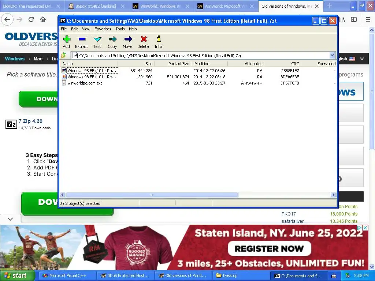Open the Edit menu
Viewport: 375px width, 281px height.
point(74,29)
